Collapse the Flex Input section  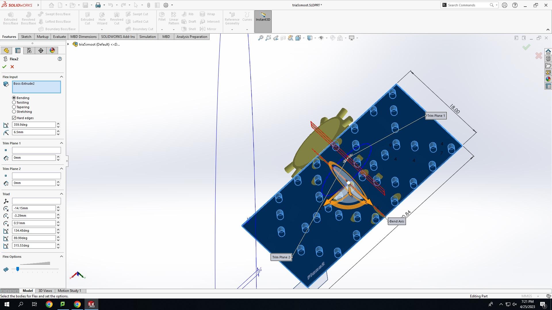coord(61,77)
